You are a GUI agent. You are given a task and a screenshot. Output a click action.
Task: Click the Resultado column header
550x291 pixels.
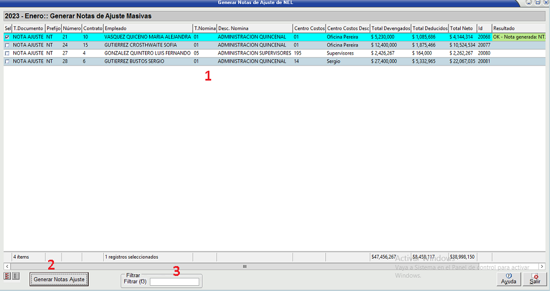(x=518, y=28)
